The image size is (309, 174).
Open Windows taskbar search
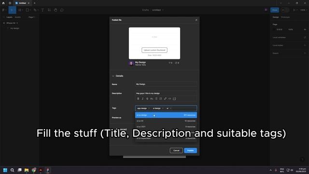[x=12, y=170]
